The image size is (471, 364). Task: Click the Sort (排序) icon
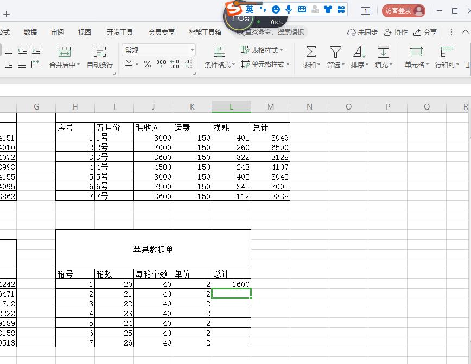(x=360, y=57)
